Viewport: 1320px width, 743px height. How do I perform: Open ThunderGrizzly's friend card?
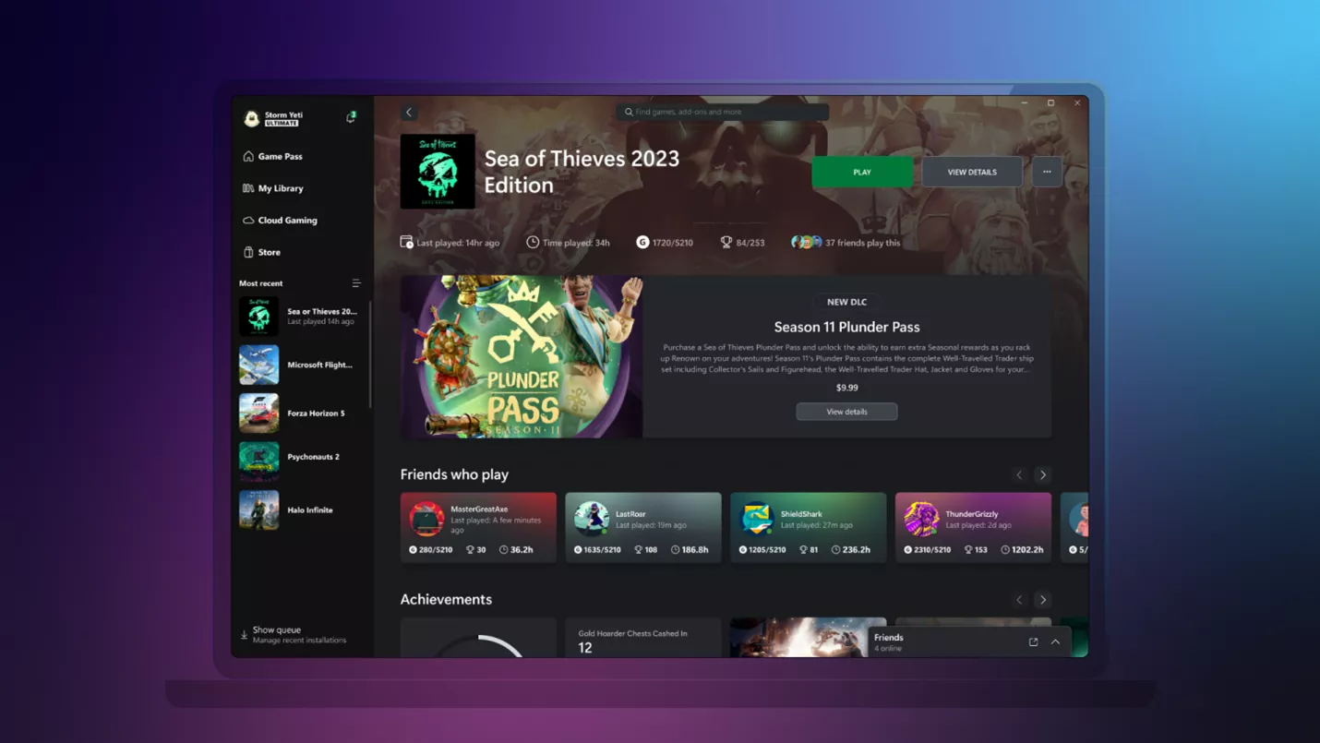973,527
